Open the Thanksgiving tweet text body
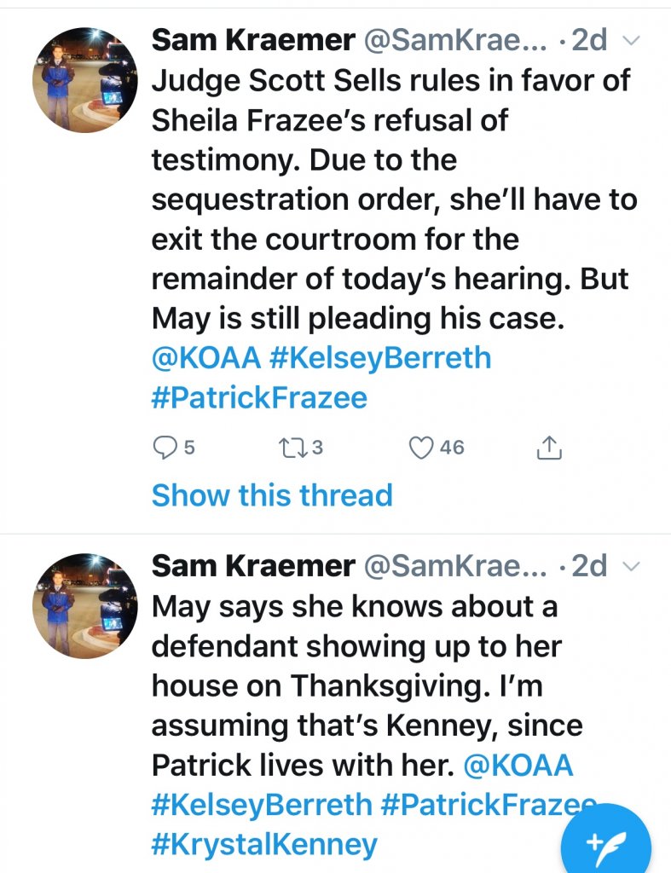671x873 pixels. [x=358, y=667]
